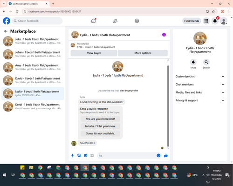Expand the Privacy & support section

click(x=200, y=100)
